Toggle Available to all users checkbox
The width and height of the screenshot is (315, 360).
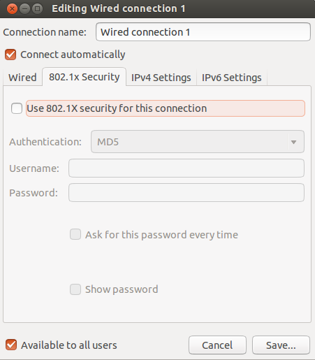tap(11, 345)
